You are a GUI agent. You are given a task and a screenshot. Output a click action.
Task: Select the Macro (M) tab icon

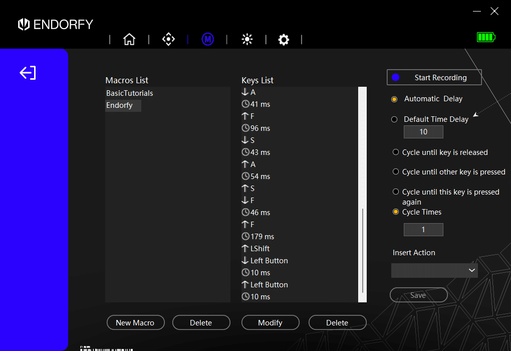click(207, 40)
